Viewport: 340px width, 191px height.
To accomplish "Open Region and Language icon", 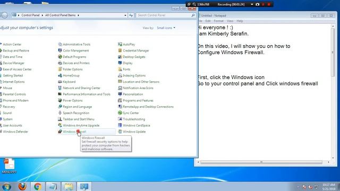I will click(x=60, y=107).
